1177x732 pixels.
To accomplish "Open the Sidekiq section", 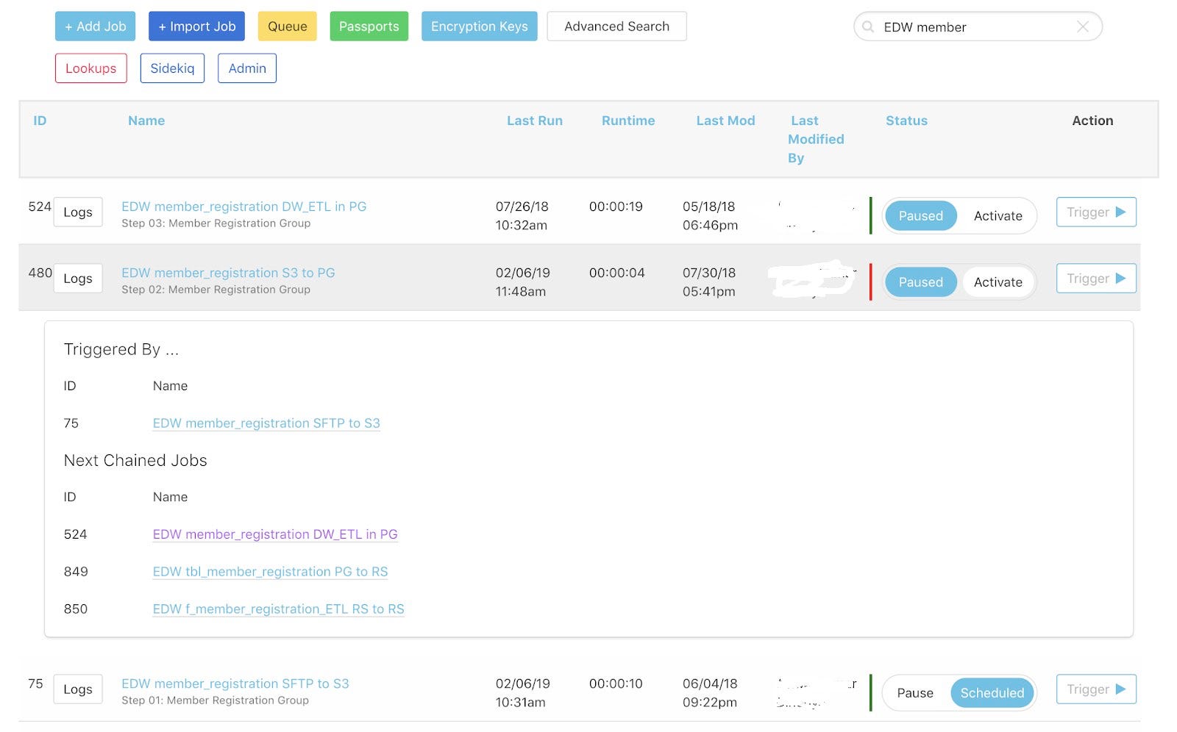I will tap(173, 68).
